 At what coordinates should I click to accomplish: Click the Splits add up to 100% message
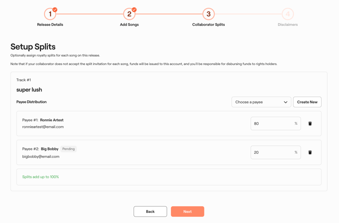point(40,177)
